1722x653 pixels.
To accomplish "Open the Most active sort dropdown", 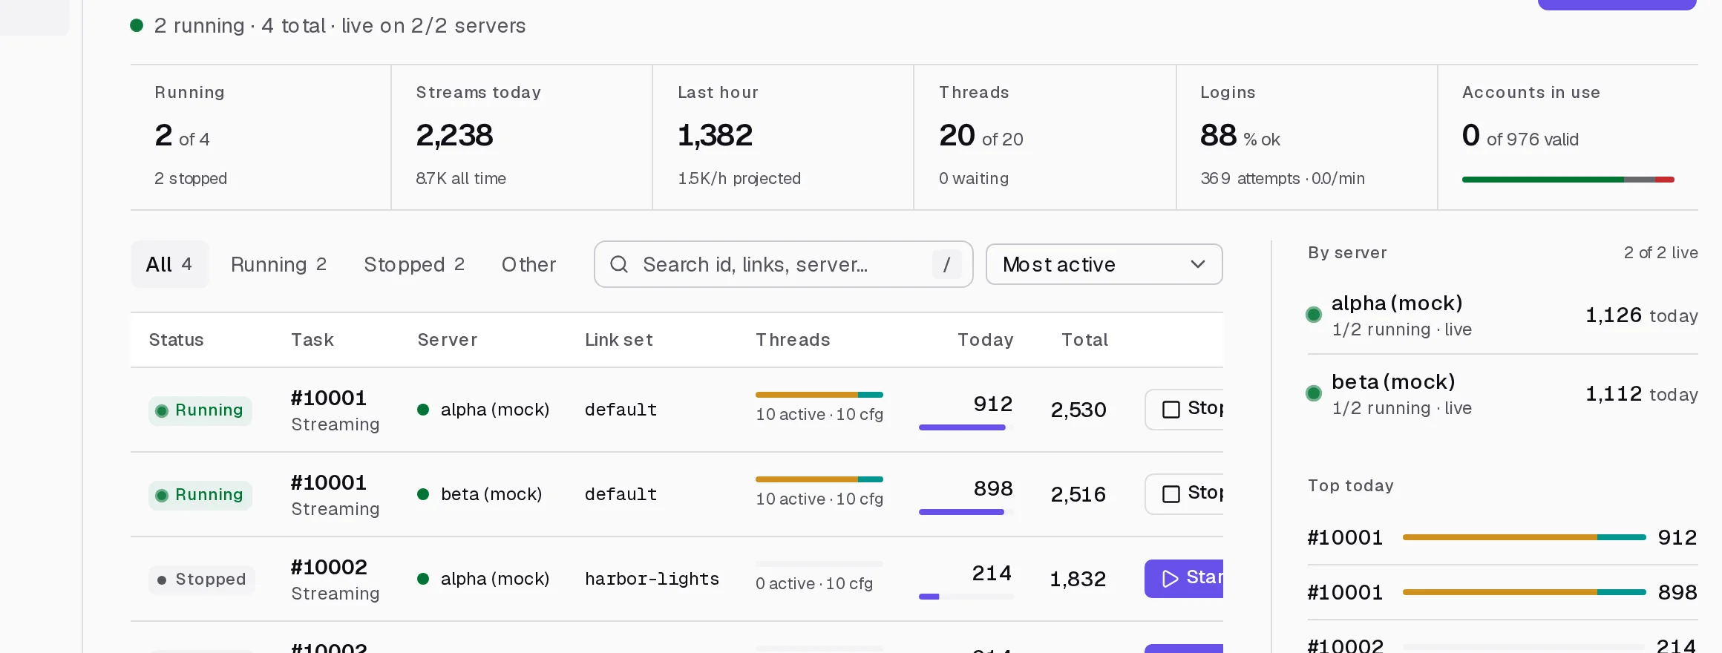I will coord(1104,264).
